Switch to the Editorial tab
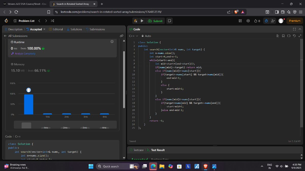305x171 pixels. tap(56, 29)
